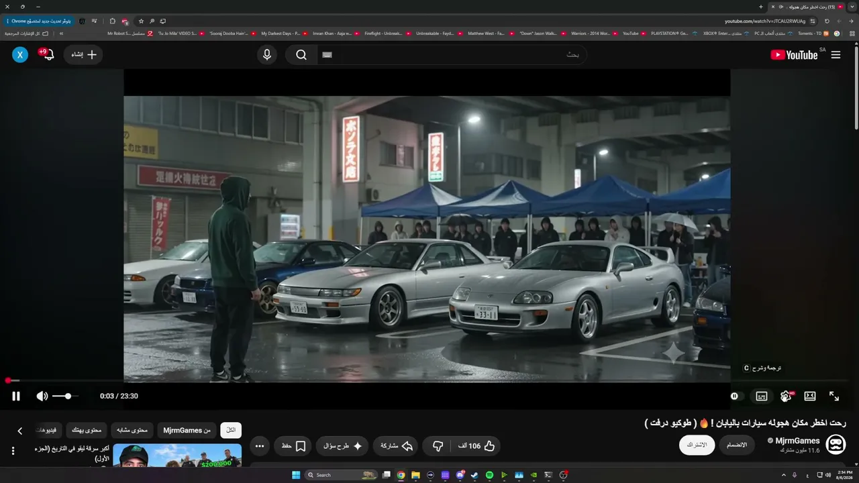
Task: Open the MjrmGames channel name link
Action: click(797, 441)
